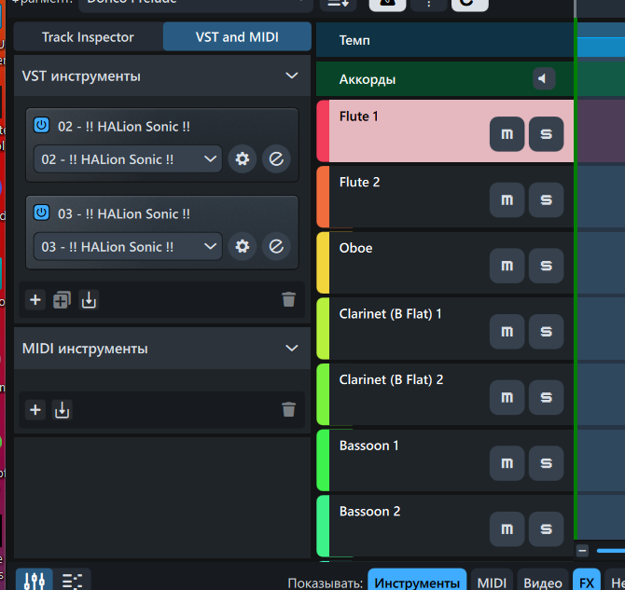This screenshot has height=590, width=625.
Task: Select the Bassoon 1 track name
Action: tap(368, 446)
